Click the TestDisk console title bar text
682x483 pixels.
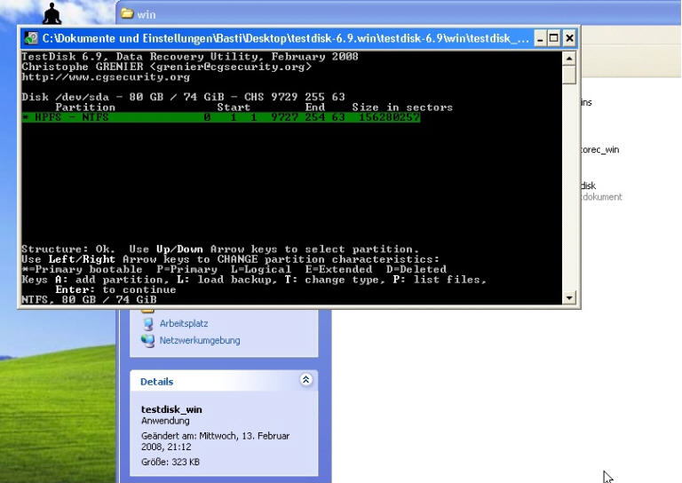click(x=285, y=38)
